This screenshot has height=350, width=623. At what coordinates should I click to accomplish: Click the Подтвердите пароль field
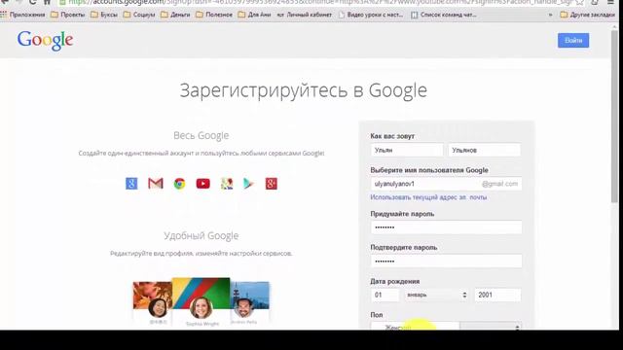point(446,262)
